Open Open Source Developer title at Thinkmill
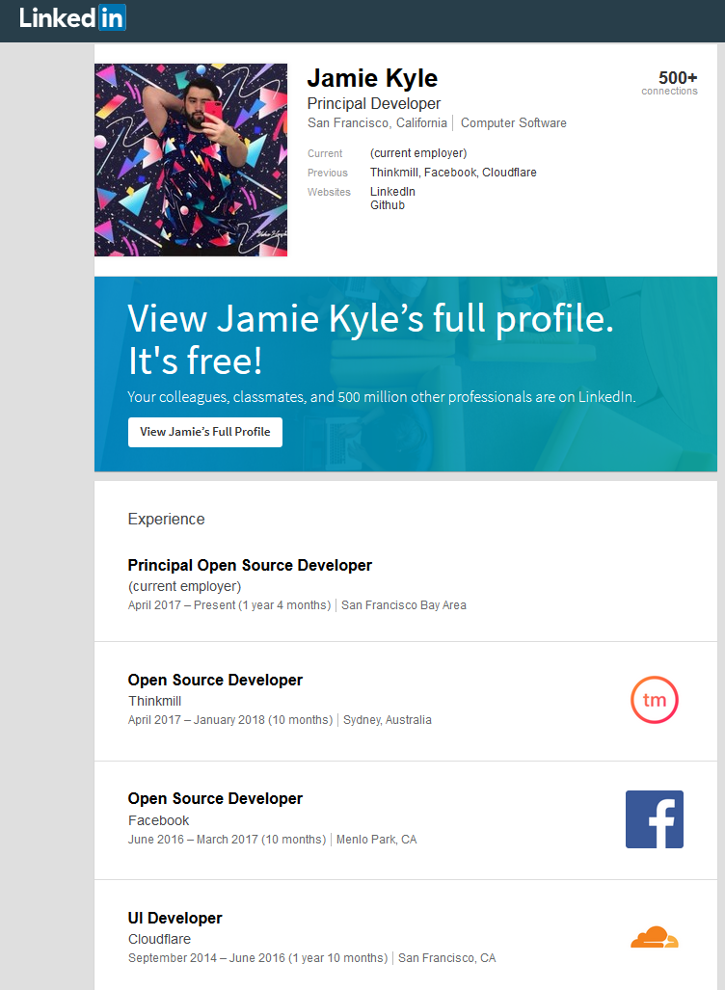725x990 pixels. [215, 680]
